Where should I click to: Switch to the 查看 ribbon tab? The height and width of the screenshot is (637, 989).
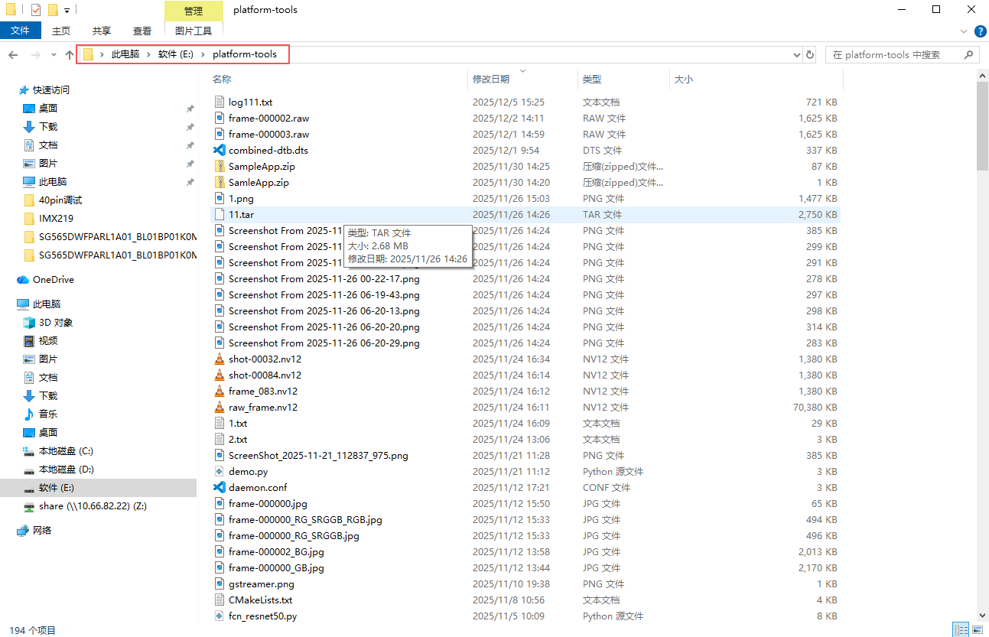[142, 31]
